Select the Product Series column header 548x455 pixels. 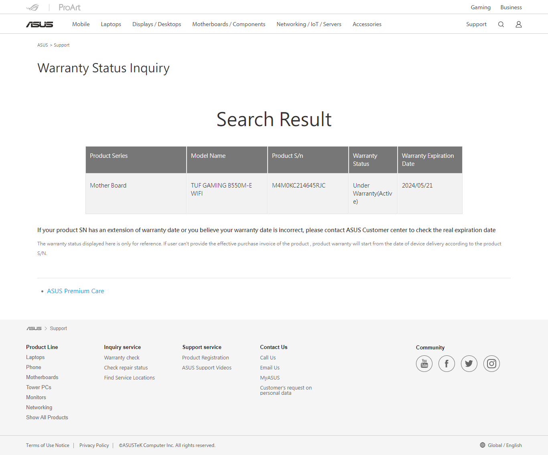[x=136, y=160]
